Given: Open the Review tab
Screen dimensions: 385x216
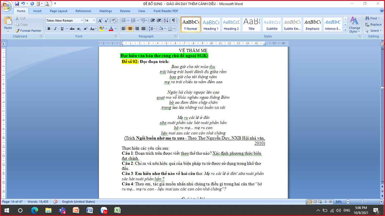Looking at the screenshot, I should pos(125,11).
